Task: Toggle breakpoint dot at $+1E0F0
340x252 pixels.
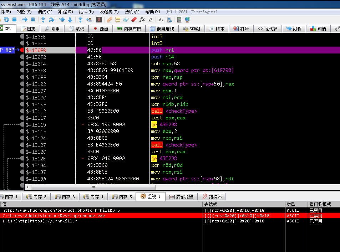Action: [22, 50]
